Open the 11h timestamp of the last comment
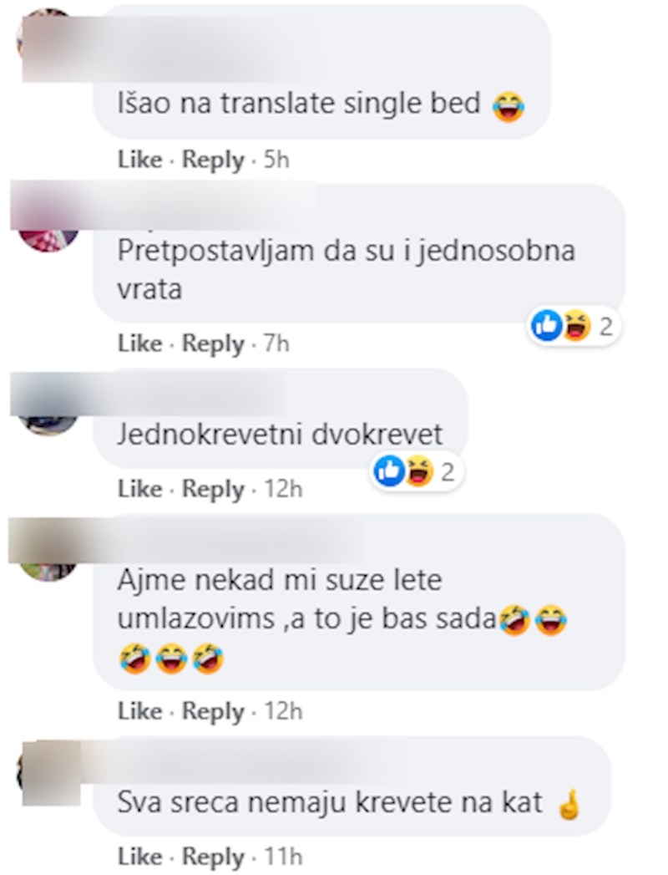The image size is (668, 875). click(283, 856)
